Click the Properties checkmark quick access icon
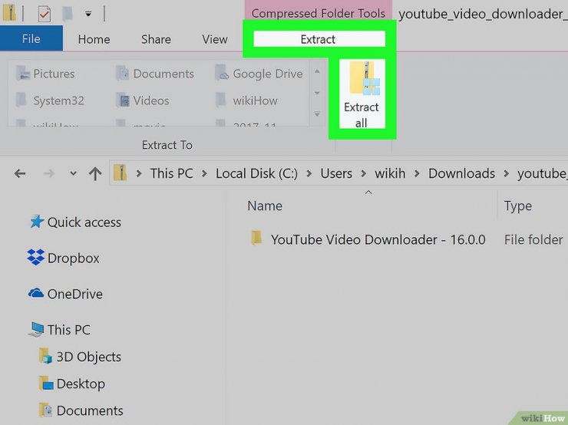Image resolution: width=568 pixels, height=425 pixels. click(45, 14)
